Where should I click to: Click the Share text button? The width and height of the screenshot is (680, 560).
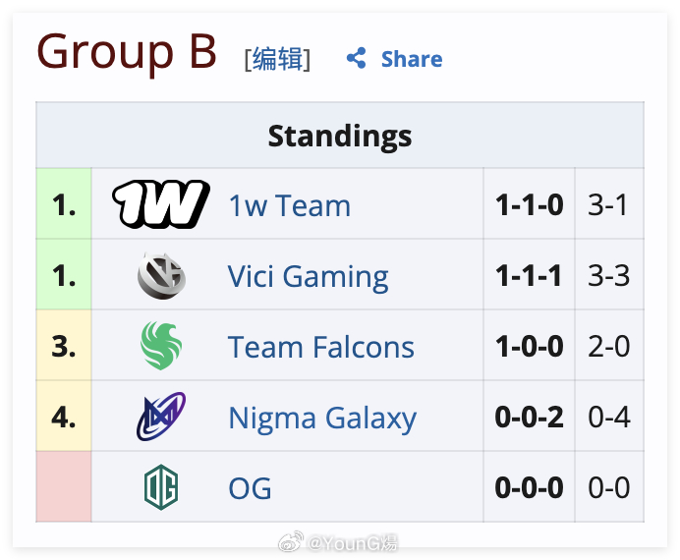[x=412, y=59]
